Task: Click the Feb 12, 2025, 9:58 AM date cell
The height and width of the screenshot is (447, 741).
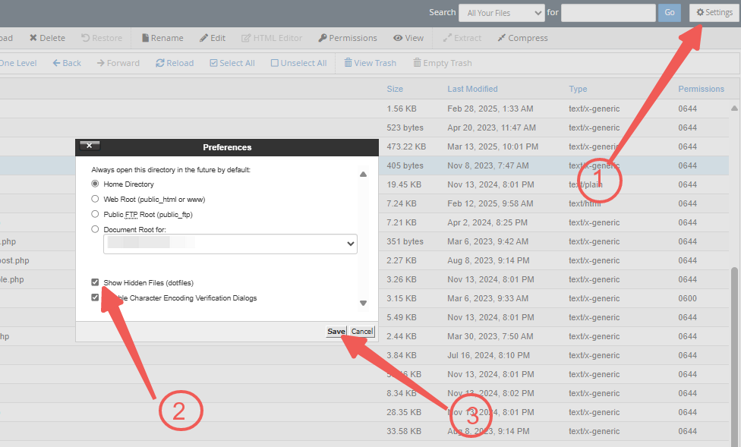Action: tap(490, 203)
